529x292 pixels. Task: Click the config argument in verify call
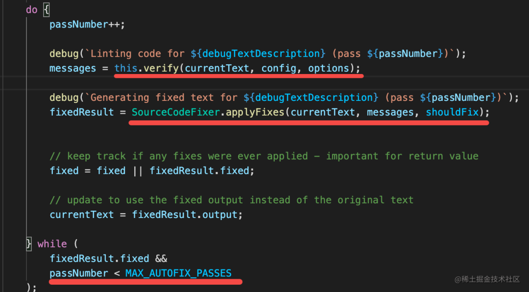tap(279, 69)
